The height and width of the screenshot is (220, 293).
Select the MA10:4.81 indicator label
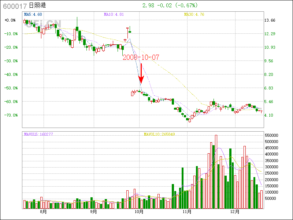[x=114, y=14]
